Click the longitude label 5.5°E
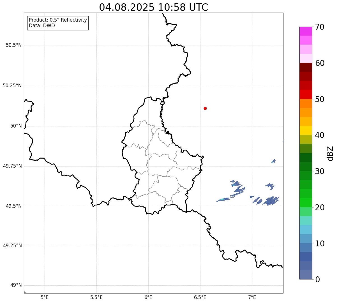 96,297
